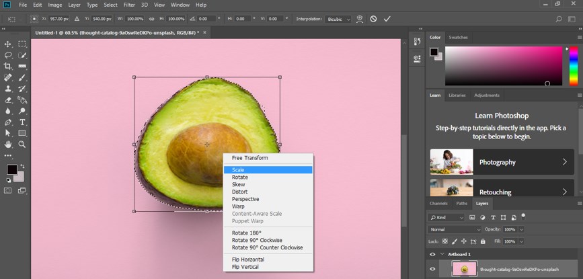Select the Rectangular Marquee tool
The width and height of the screenshot is (583, 279).
coord(22,44)
